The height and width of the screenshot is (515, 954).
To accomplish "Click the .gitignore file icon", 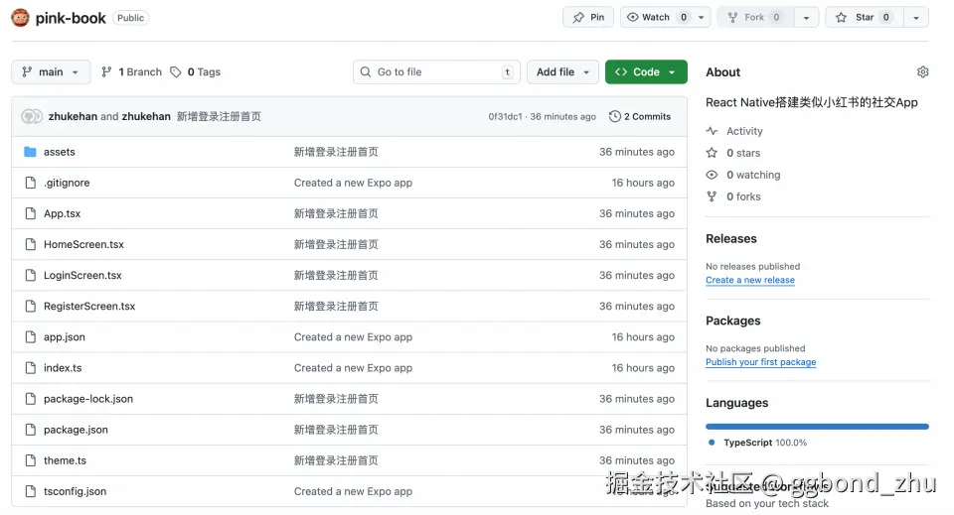I will pyautogui.click(x=31, y=183).
